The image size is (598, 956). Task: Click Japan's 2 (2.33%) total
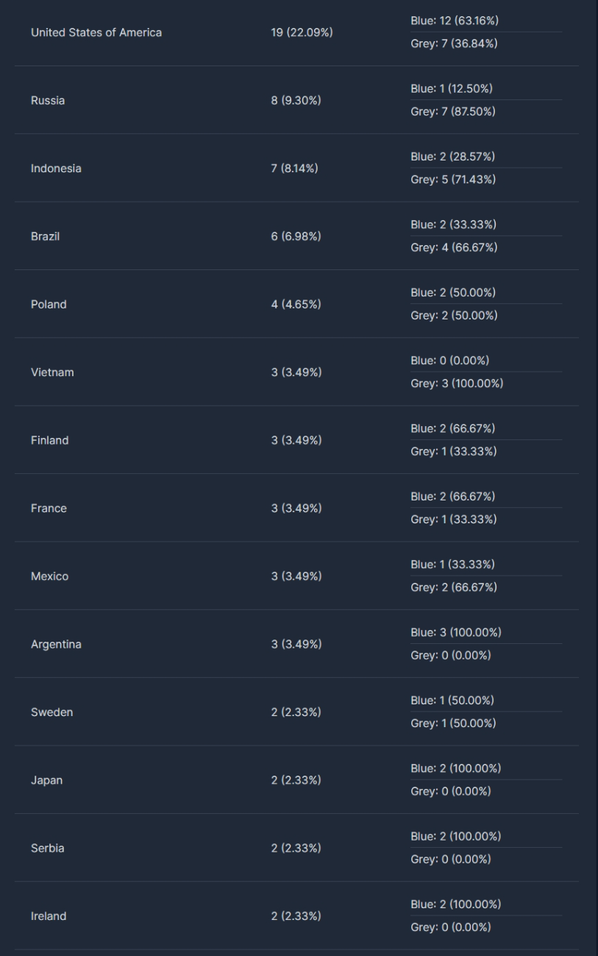click(x=296, y=780)
